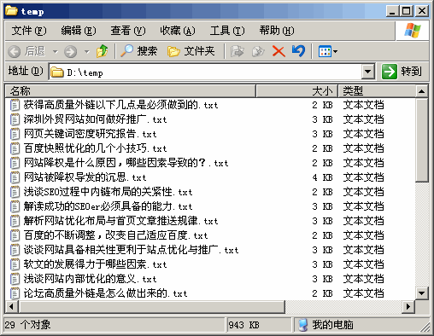The image size is (434, 336).
Task: Sort by the 大小 column header
Action: click(x=296, y=91)
